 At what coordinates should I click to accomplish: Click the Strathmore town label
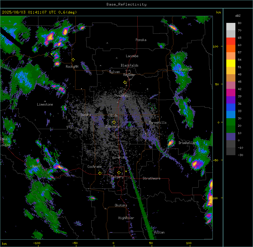(x=151, y=178)
